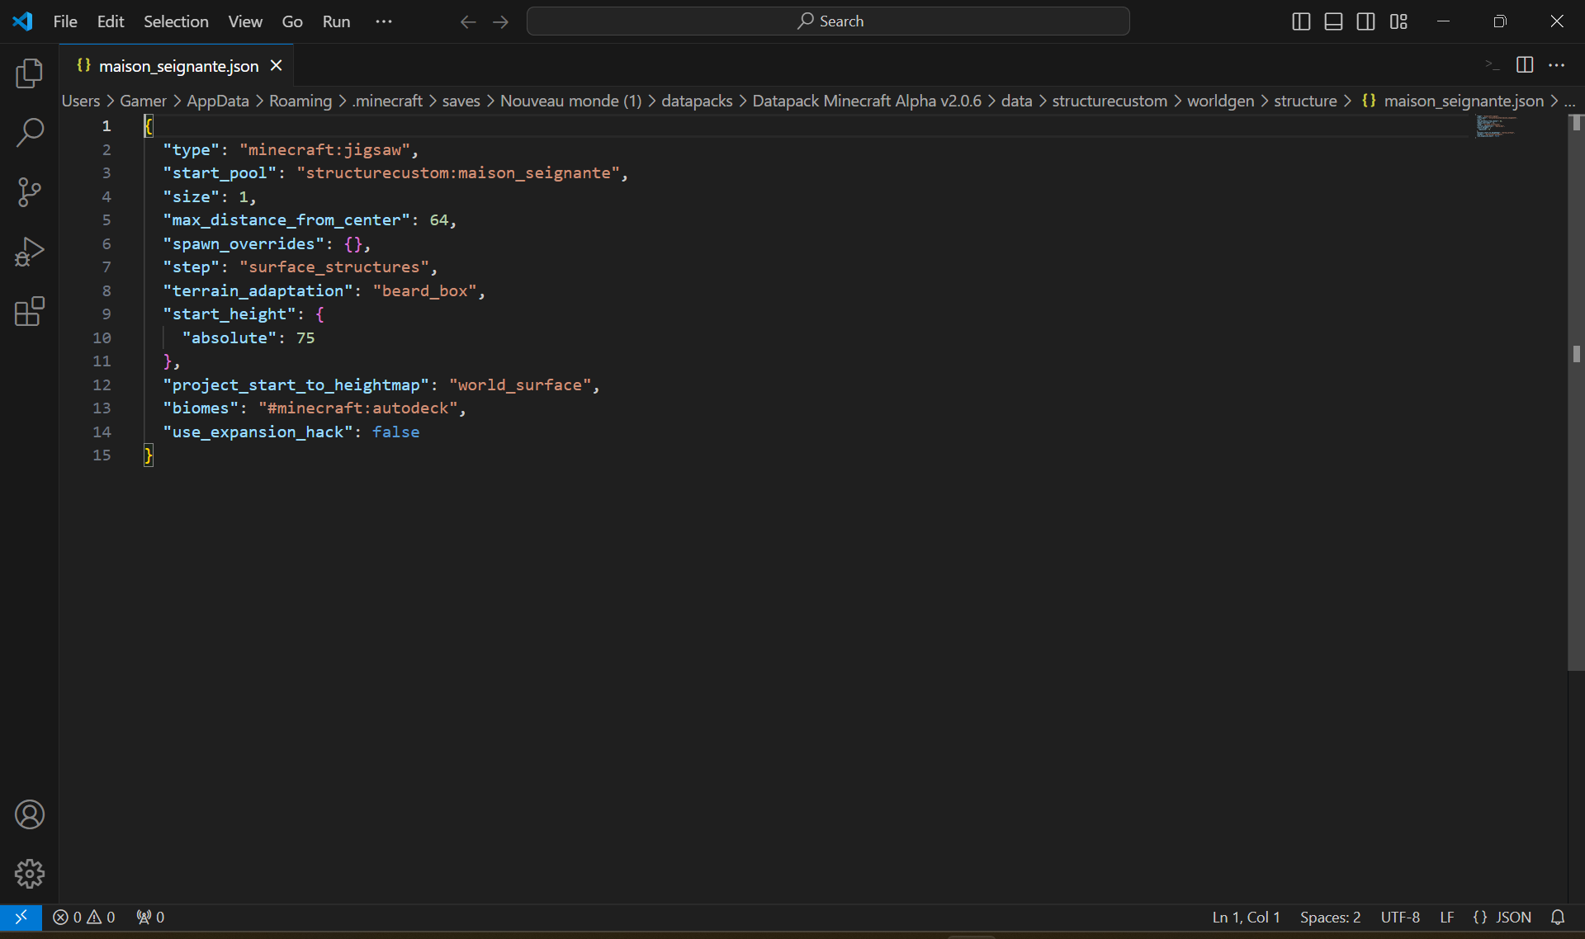Expand the overflow menu with three dots in the menu bar
This screenshot has width=1585, height=939.
click(384, 21)
